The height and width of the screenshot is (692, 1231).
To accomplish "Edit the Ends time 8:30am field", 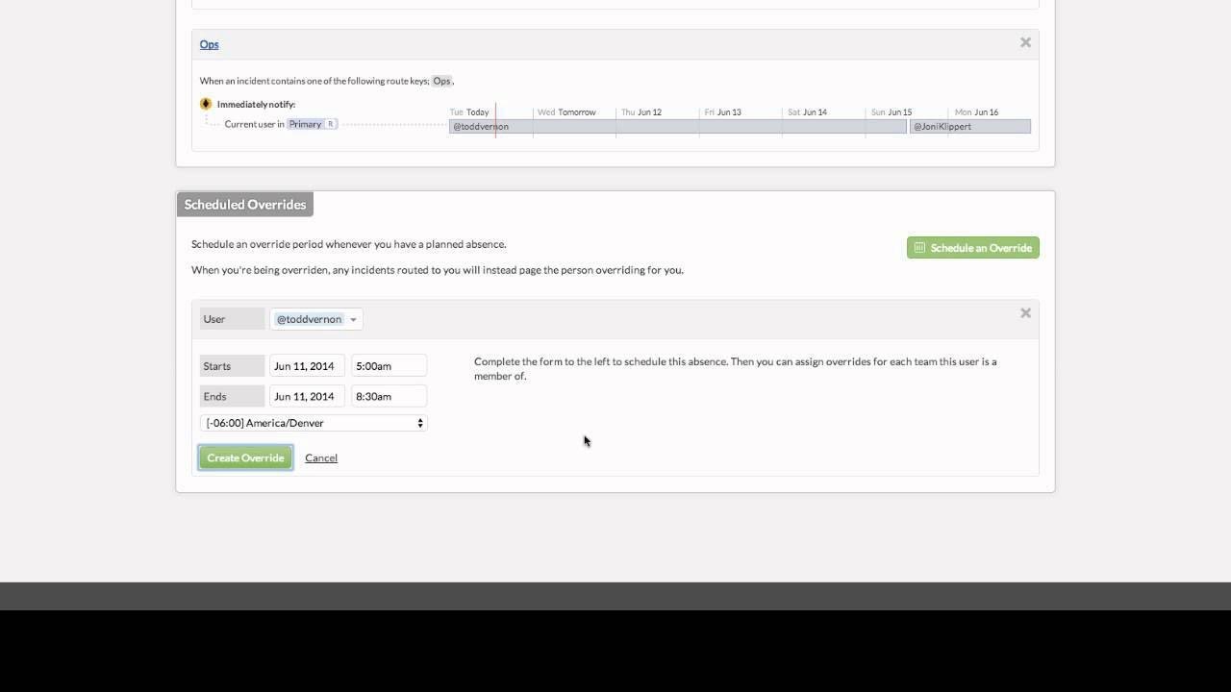I will (x=389, y=396).
